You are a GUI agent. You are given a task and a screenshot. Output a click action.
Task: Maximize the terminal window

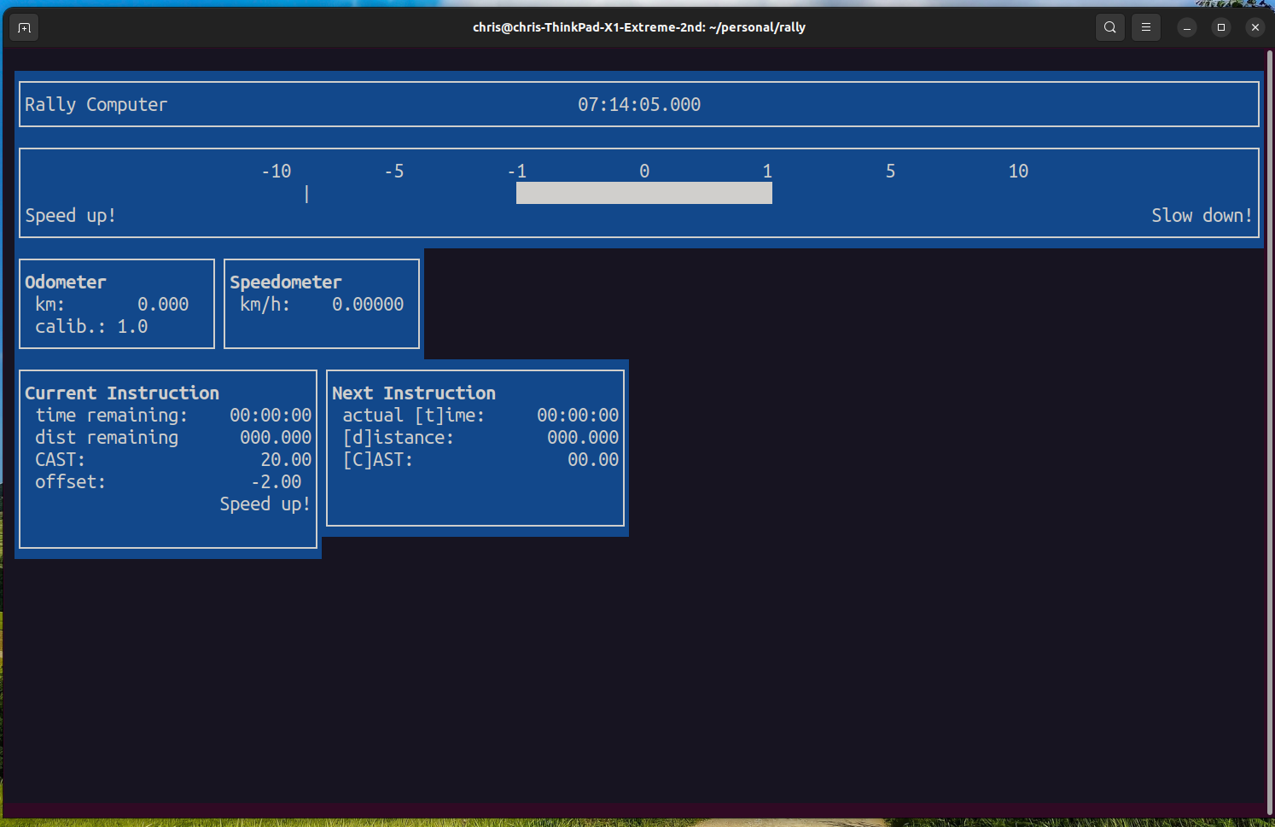1221,27
